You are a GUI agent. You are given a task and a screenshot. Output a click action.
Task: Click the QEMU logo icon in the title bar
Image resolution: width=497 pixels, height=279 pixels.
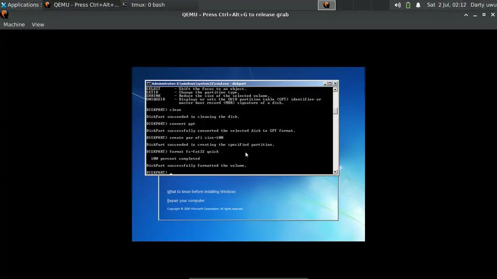(4, 14)
